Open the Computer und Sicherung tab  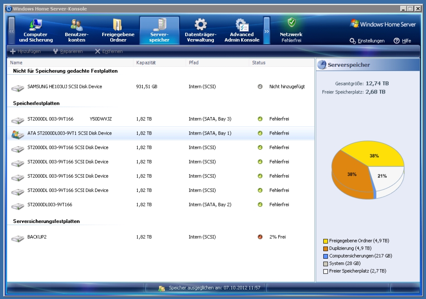tap(36, 30)
